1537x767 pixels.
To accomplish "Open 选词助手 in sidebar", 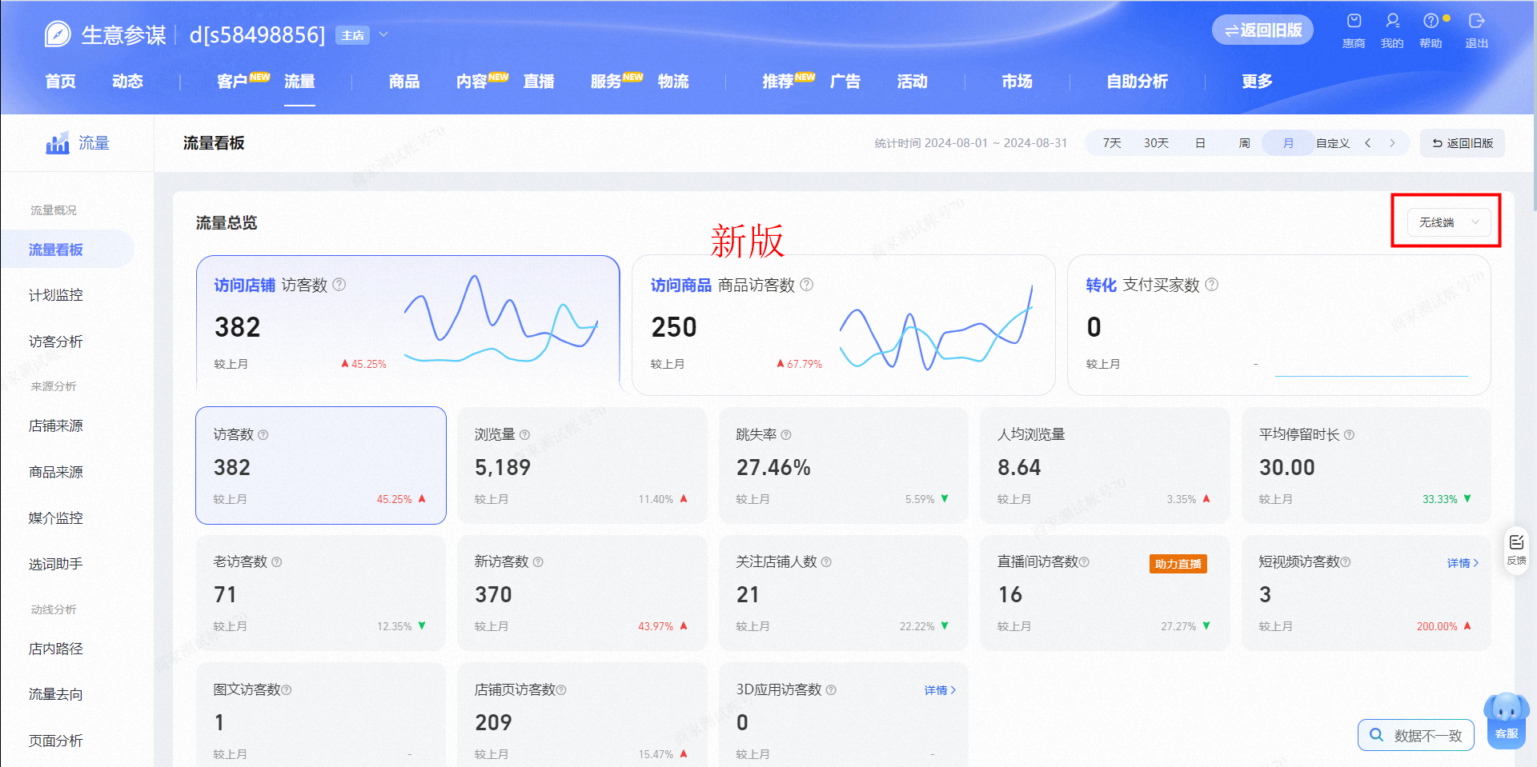I will [56, 564].
